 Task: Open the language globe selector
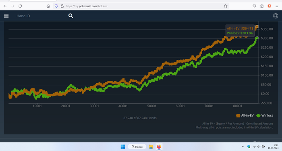(276, 16)
